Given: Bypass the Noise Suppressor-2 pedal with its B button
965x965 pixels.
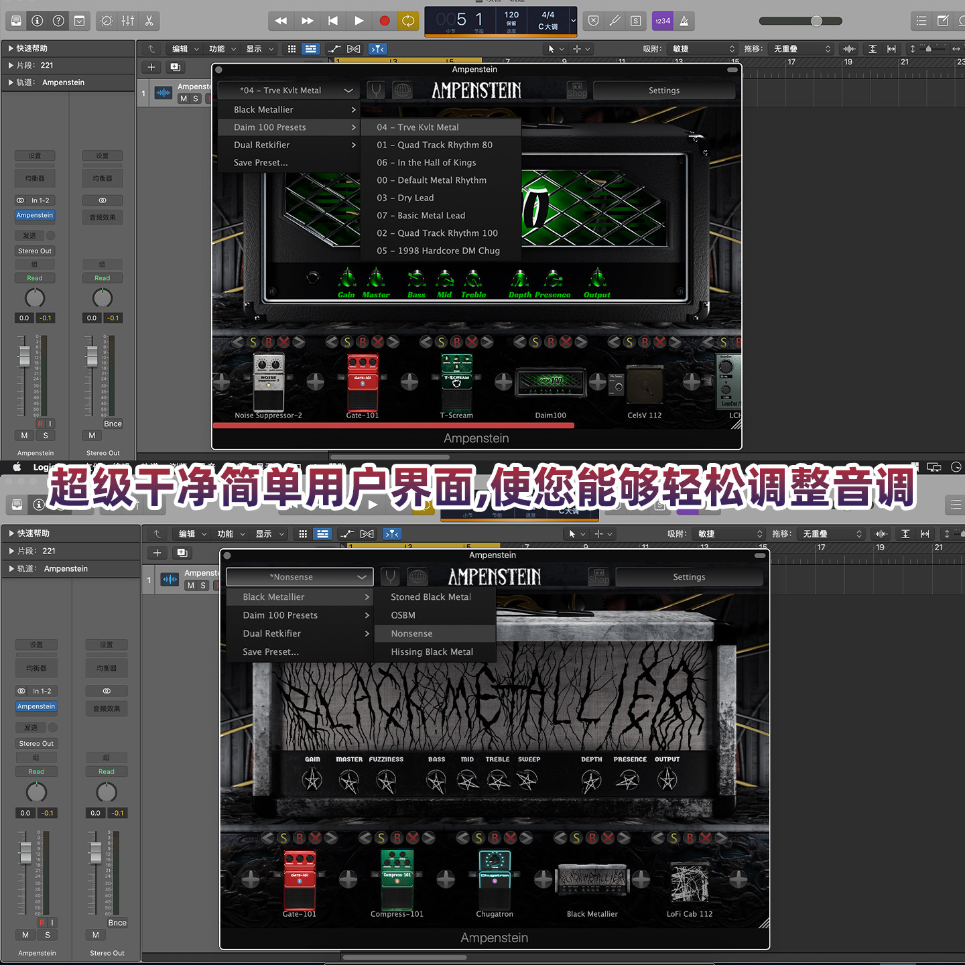Looking at the screenshot, I should 269,342.
